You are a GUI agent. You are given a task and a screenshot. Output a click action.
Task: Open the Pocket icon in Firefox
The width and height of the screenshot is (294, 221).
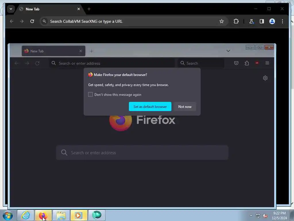pyautogui.click(x=236, y=63)
